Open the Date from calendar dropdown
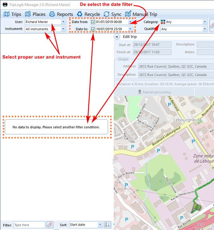 130,22
